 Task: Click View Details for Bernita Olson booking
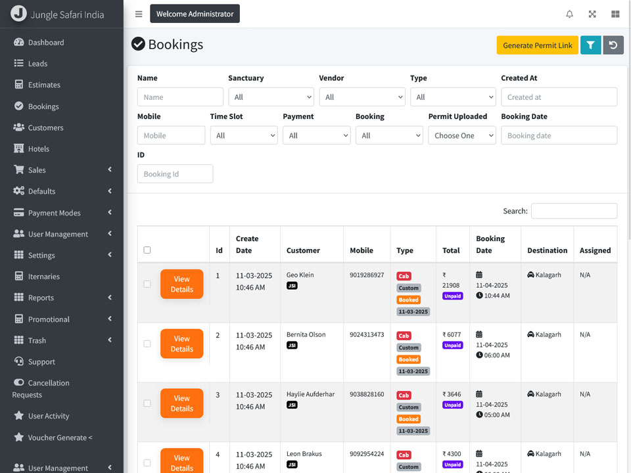(x=182, y=344)
